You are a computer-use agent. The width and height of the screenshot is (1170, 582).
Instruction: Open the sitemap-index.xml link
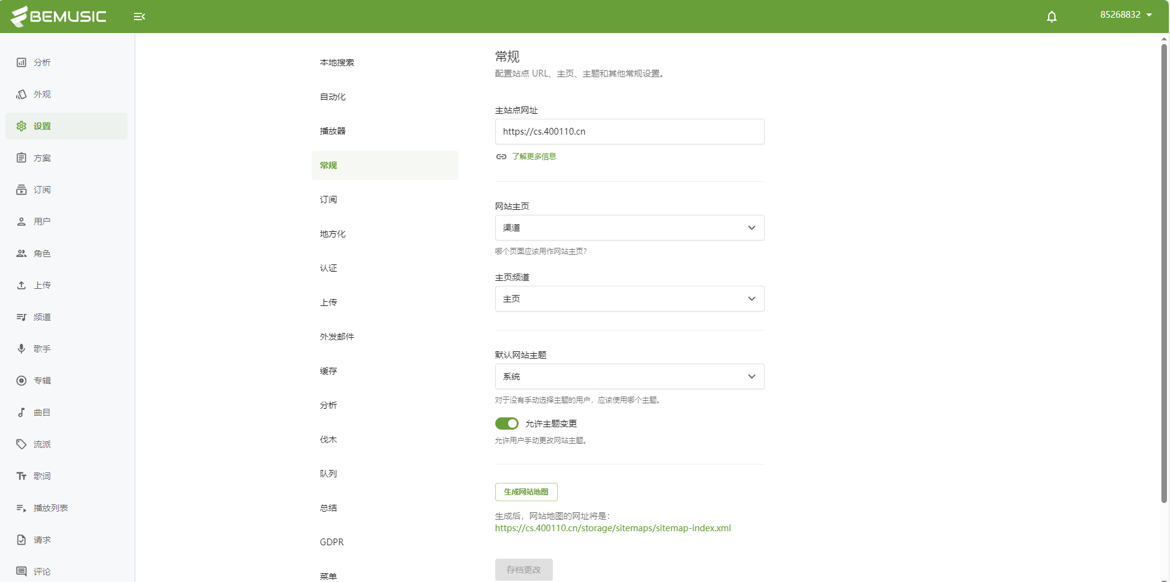coord(613,528)
